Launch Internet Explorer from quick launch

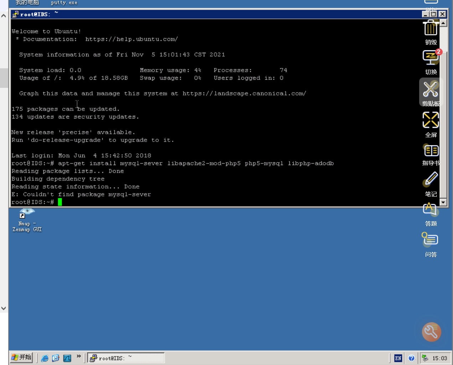[x=45, y=358]
